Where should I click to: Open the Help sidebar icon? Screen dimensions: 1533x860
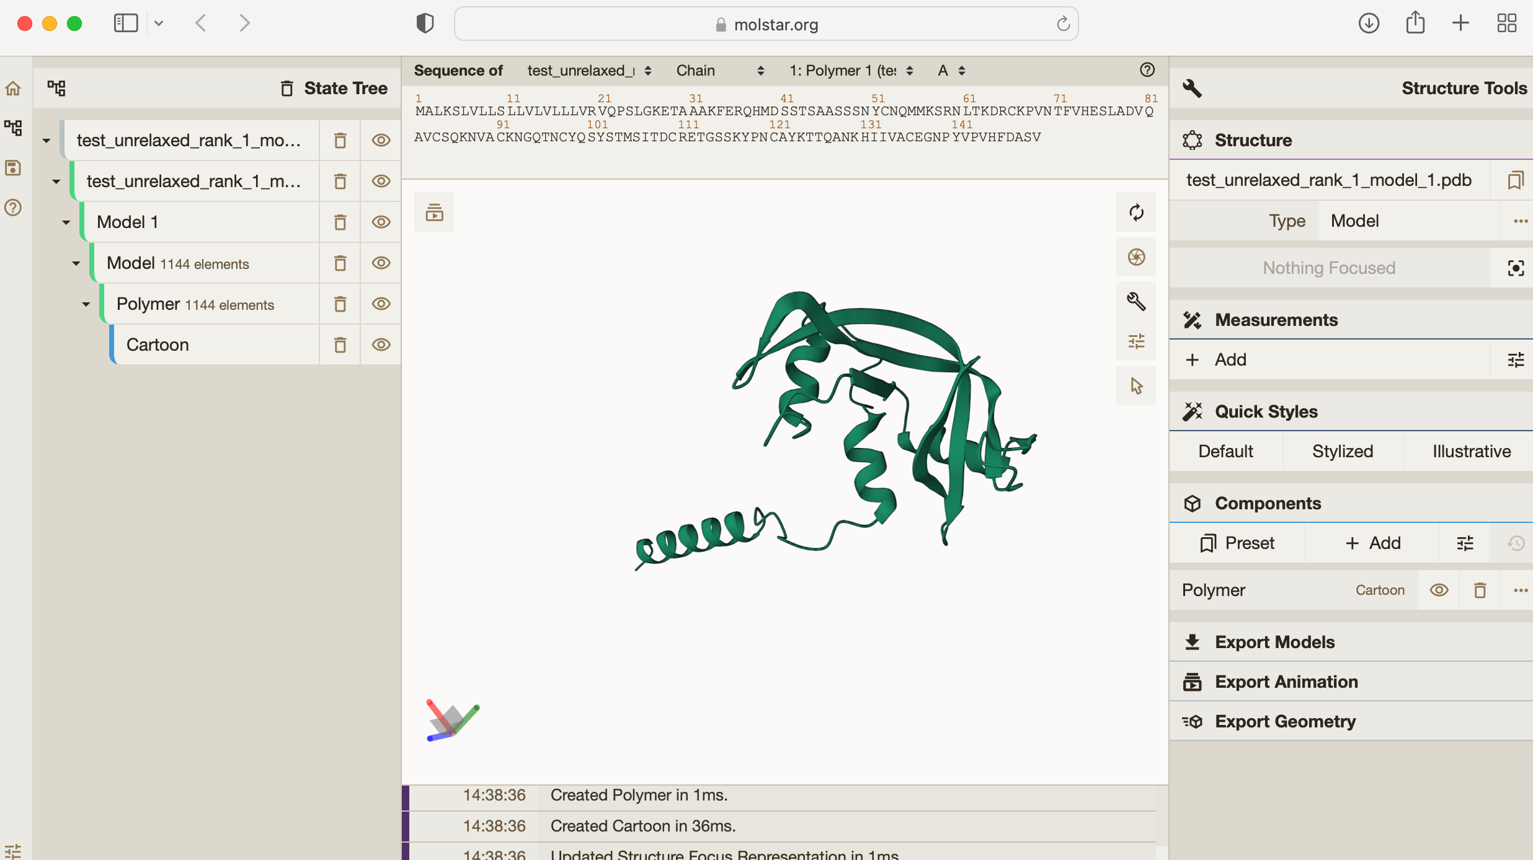pos(13,208)
